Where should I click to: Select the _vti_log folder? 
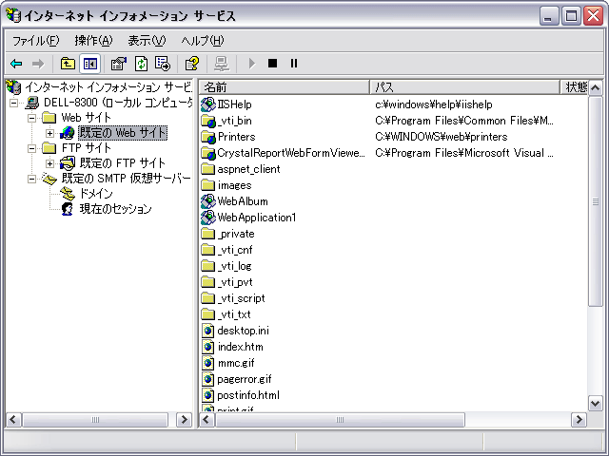(x=235, y=266)
